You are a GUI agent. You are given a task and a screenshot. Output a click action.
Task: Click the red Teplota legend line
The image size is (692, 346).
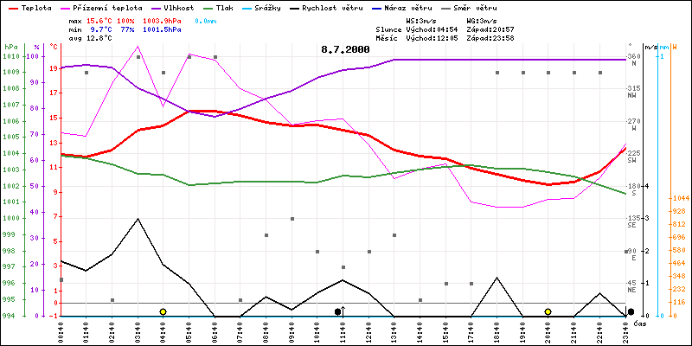pyautogui.click(x=12, y=6)
